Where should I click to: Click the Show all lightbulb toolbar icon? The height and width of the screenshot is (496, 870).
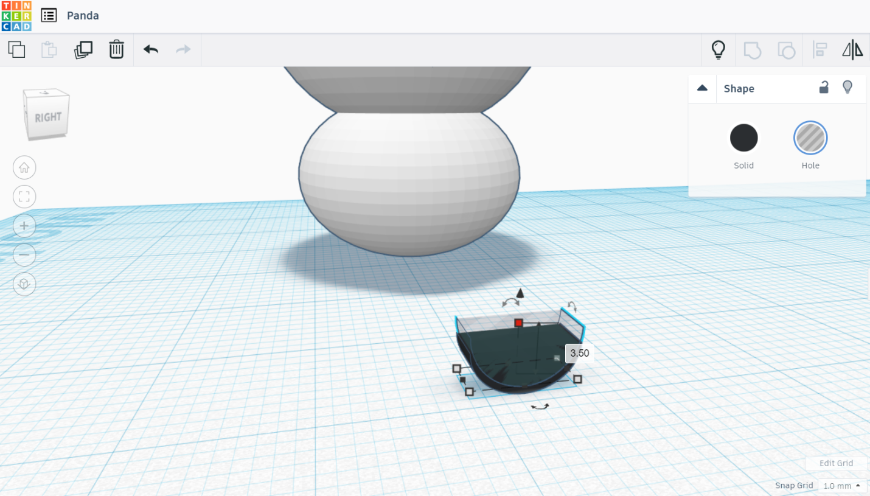tap(719, 49)
